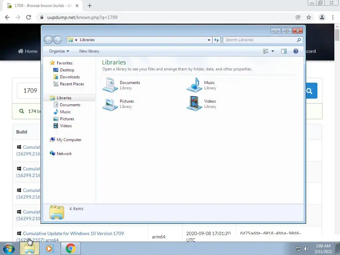This screenshot has width=340, height=255.
Task: Bookmark this page with star icon
Action: click(x=309, y=17)
